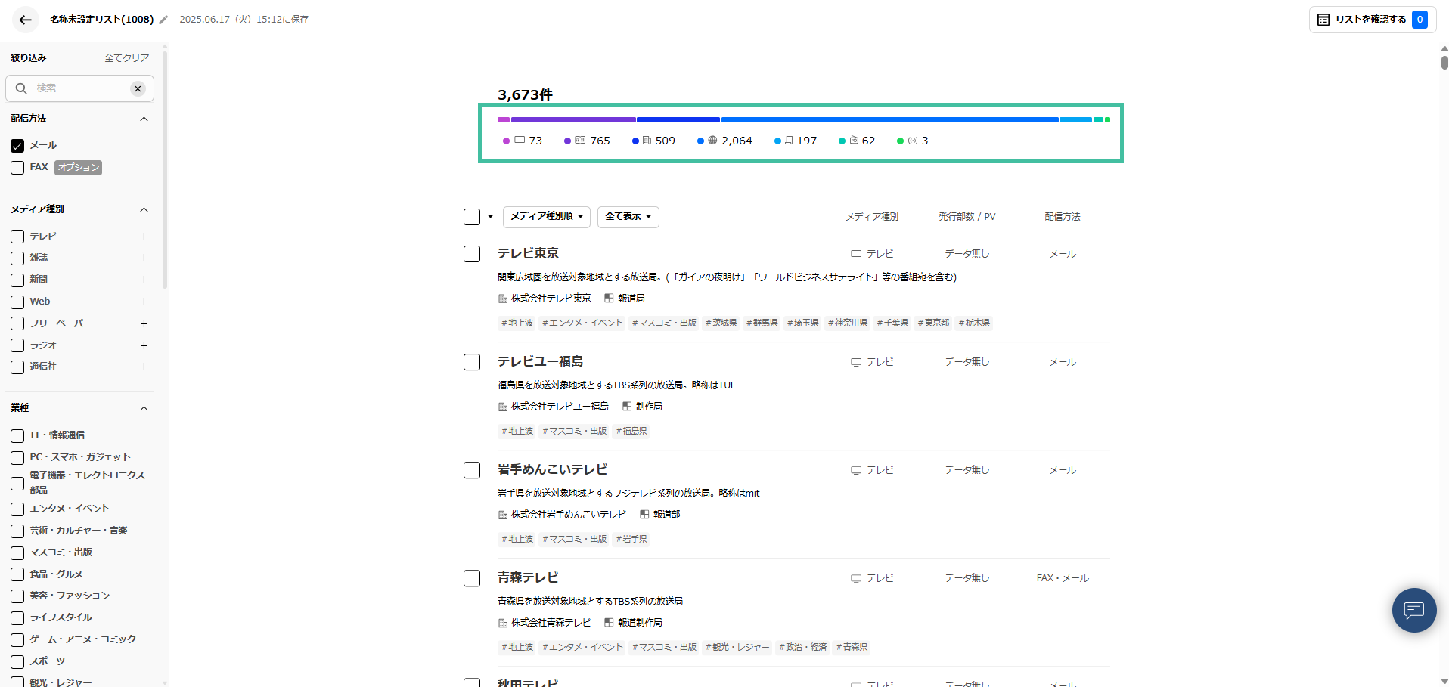The height and width of the screenshot is (687, 1449).
Task: Click plus icon next to ラジオ filter
Action: point(144,345)
